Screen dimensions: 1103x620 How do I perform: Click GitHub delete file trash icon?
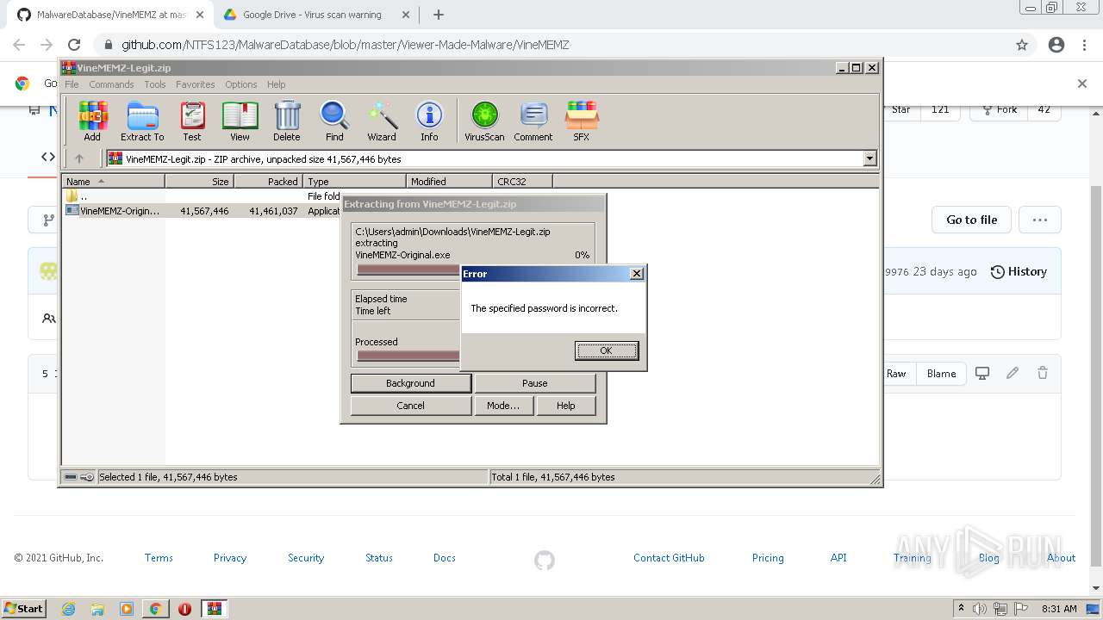point(1043,373)
